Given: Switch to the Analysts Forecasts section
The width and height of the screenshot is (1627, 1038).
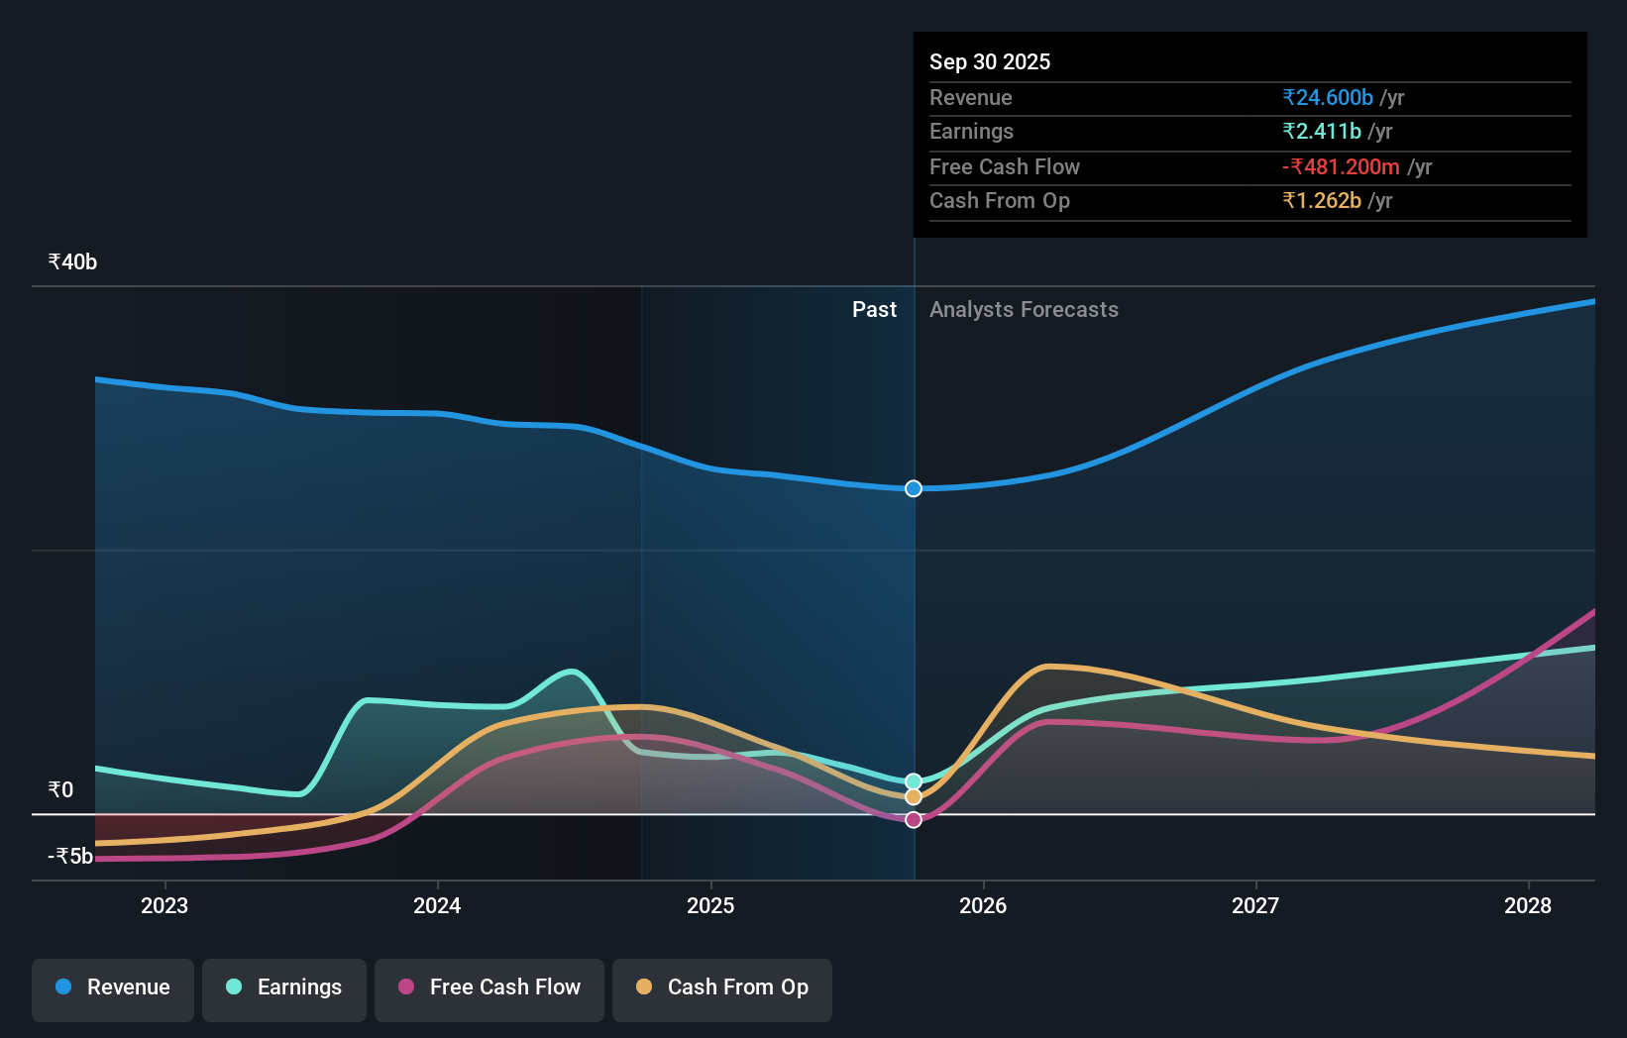Looking at the screenshot, I should tap(1024, 309).
